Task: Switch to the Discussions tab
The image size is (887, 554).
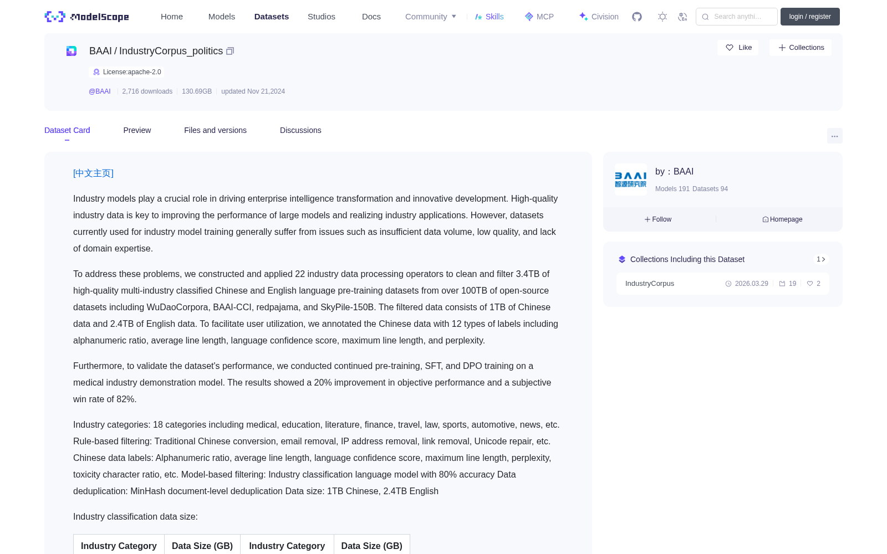Action: [x=300, y=130]
